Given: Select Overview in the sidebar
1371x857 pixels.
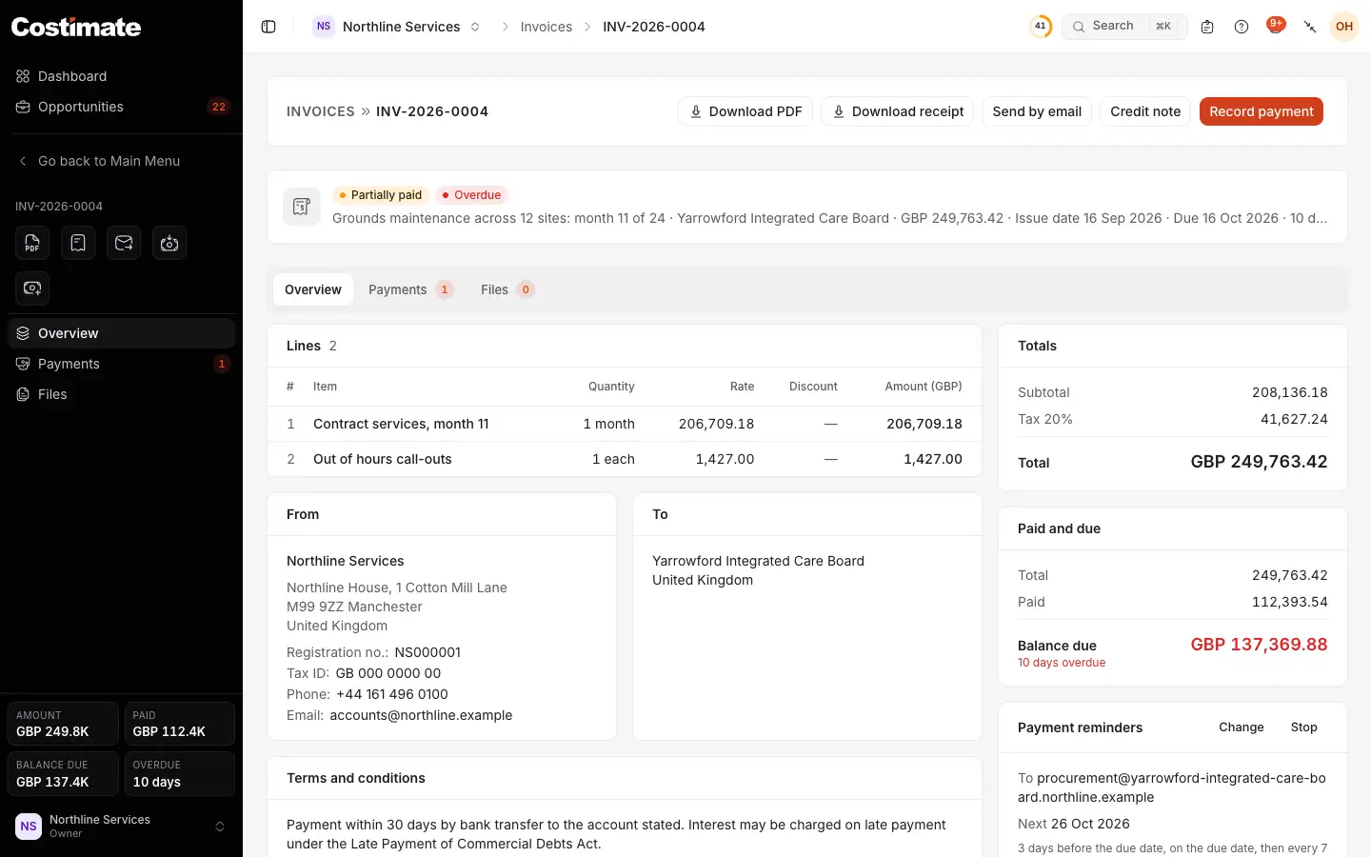Looking at the screenshot, I should 121,333.
